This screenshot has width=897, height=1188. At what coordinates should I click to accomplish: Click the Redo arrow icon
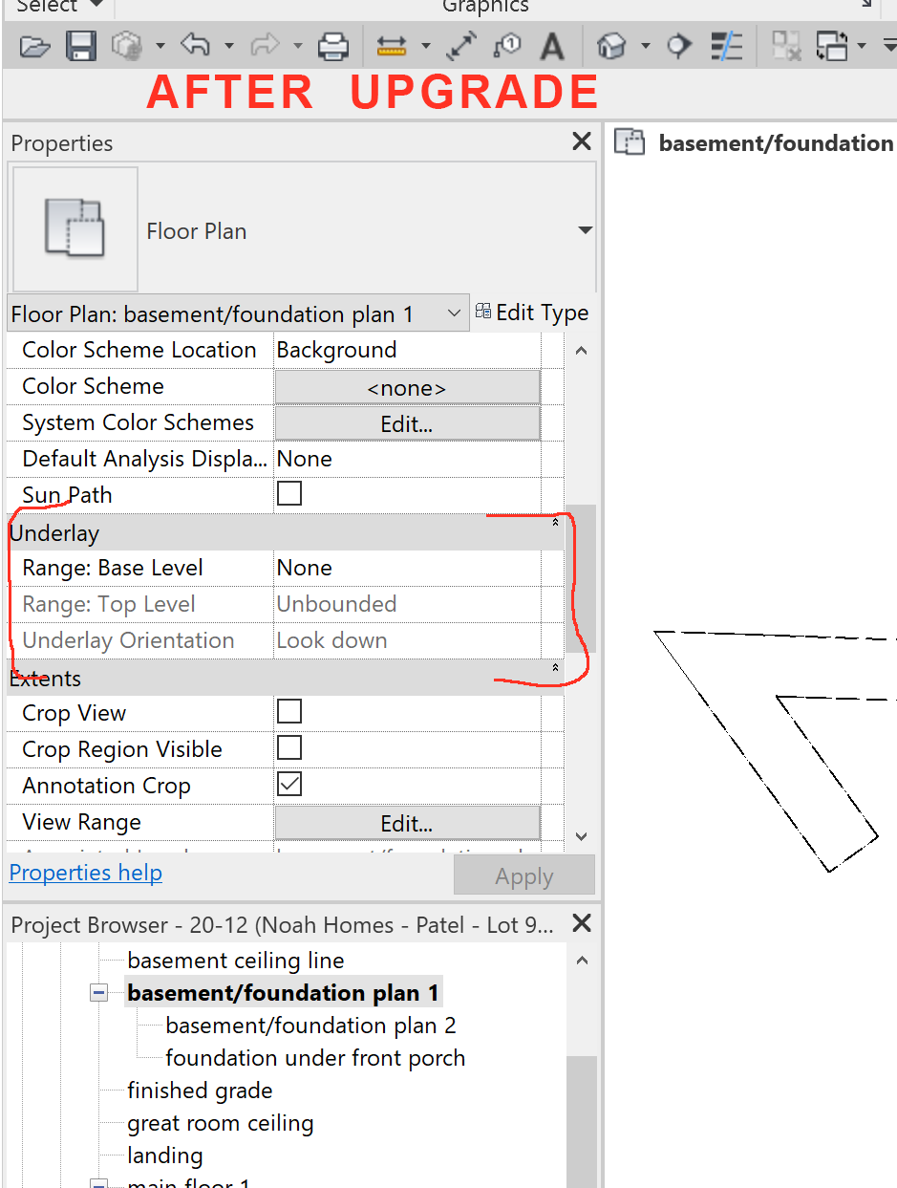click(264, 44)
